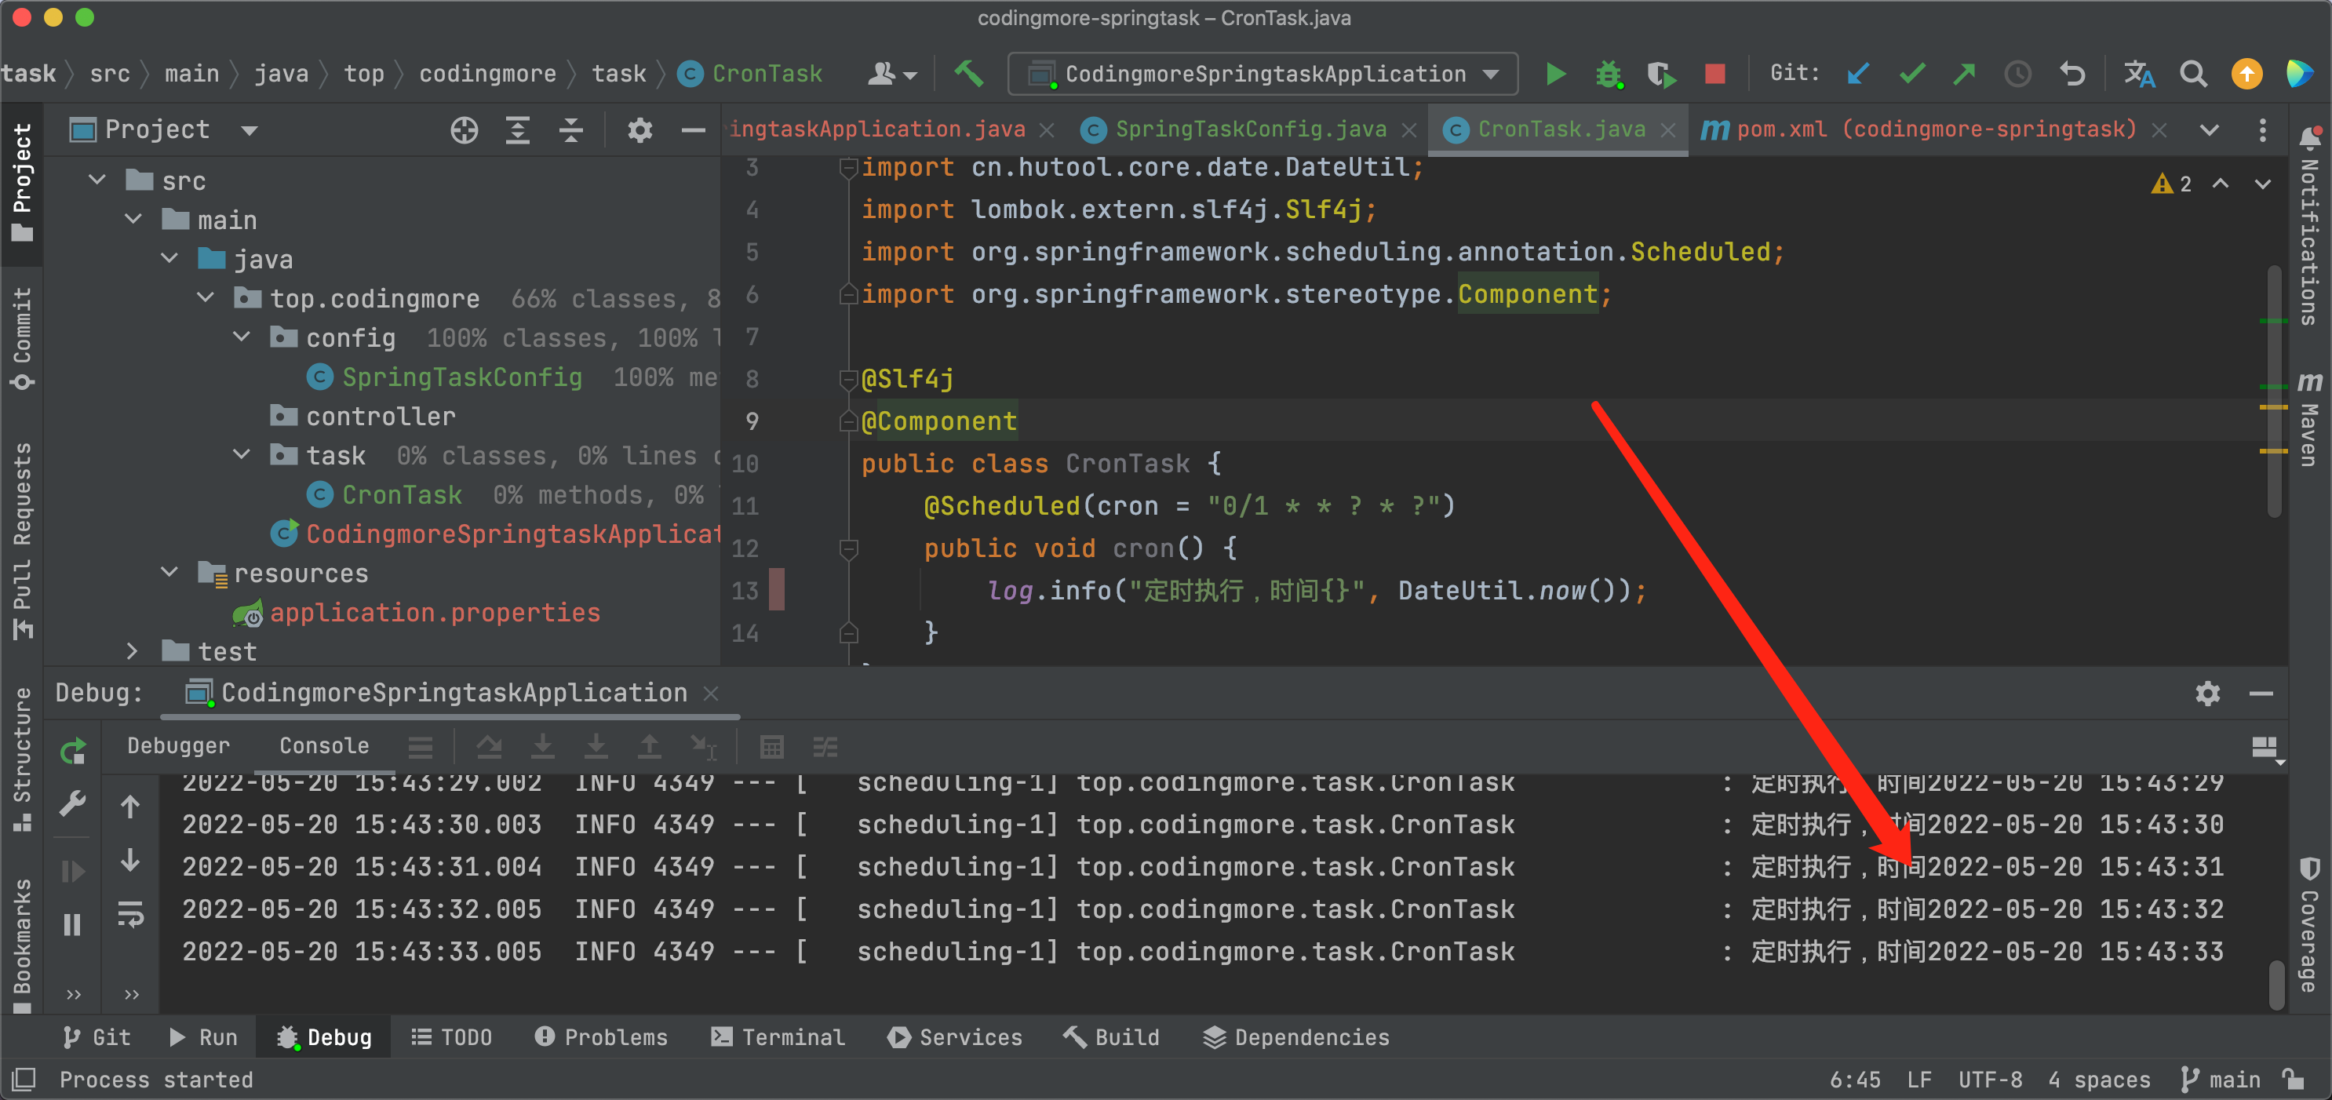Toggle soft-wrap in console output
Viewport: 2332px width, 1100px height.
click(131, 916)
